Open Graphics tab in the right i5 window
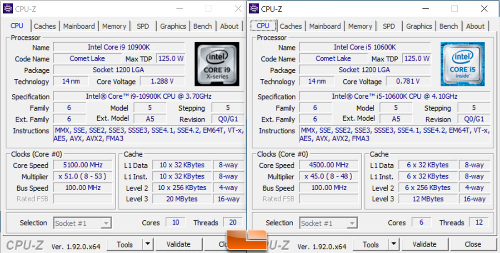The width and height of the screenshot is (500, 253). click(419, 26)
